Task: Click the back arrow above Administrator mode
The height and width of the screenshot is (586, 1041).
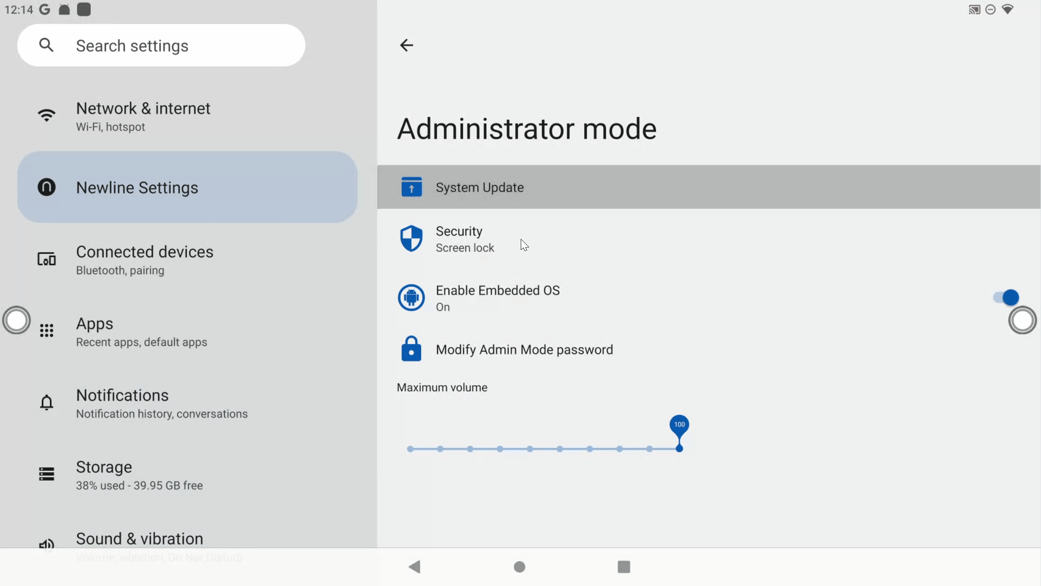Action: click(406, 45)
